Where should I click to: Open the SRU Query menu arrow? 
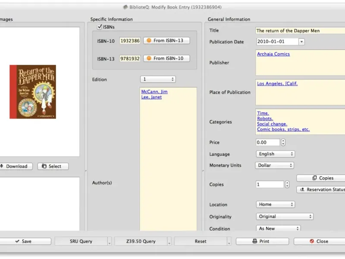[110, 242]
